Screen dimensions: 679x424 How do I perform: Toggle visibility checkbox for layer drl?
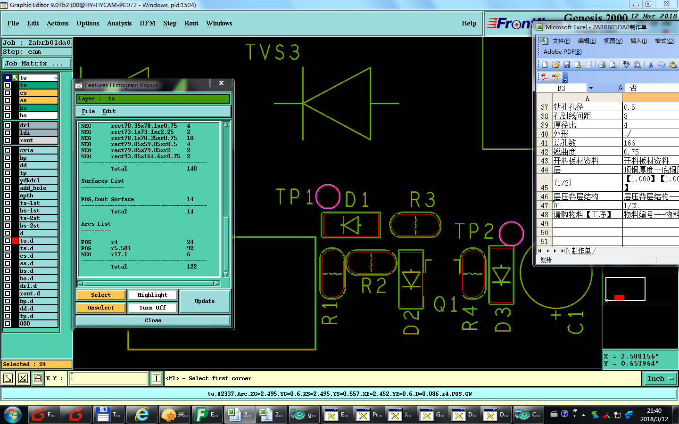(x=8, y=125)
